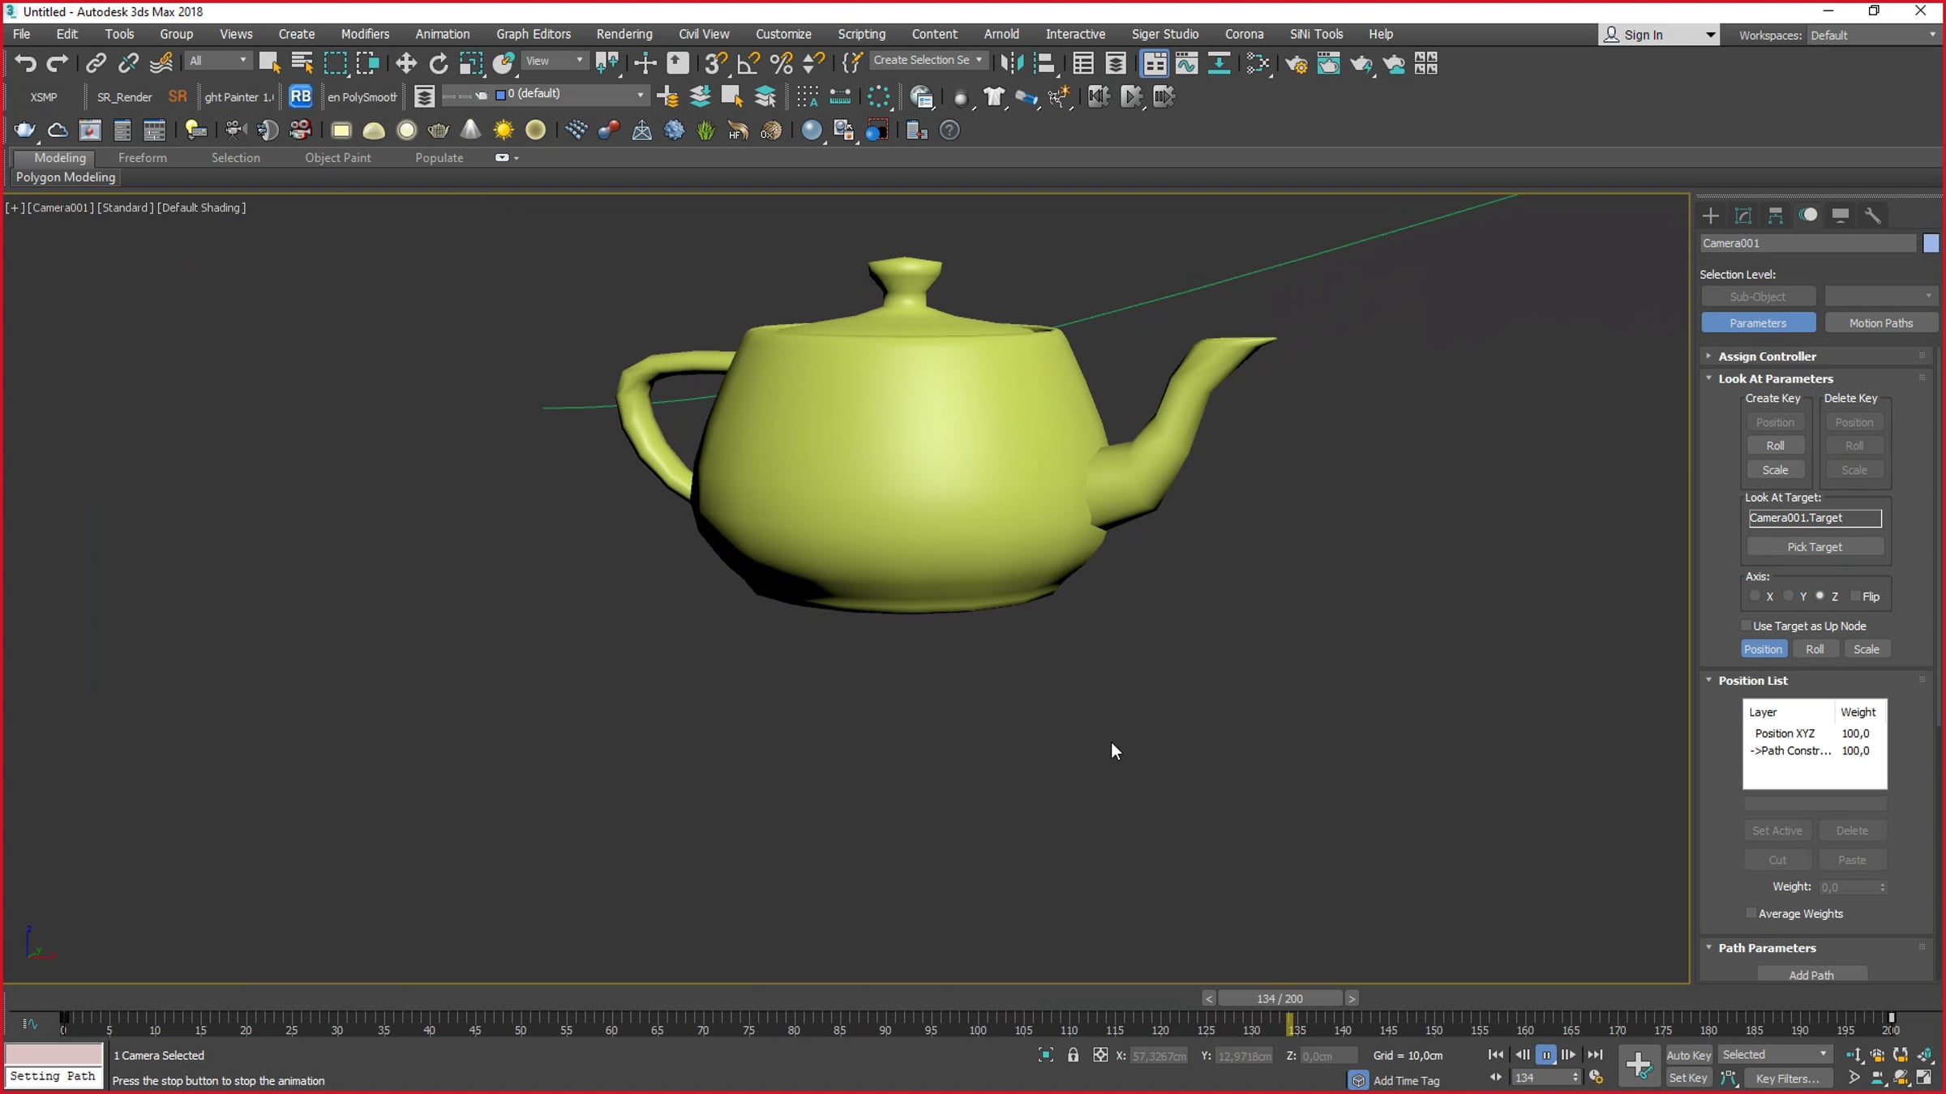
Task: Enable the Average Weights checkbox
Action: [x=1751, y=913]
